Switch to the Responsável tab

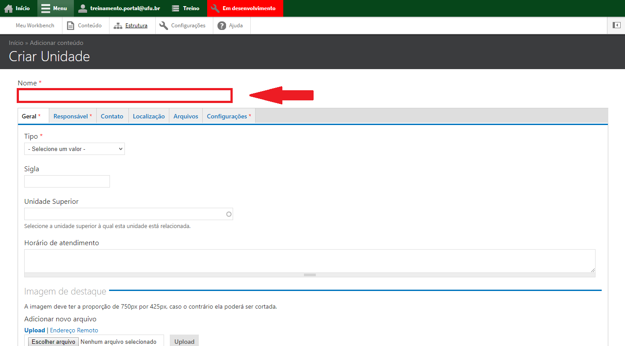(x=73, y=116)
